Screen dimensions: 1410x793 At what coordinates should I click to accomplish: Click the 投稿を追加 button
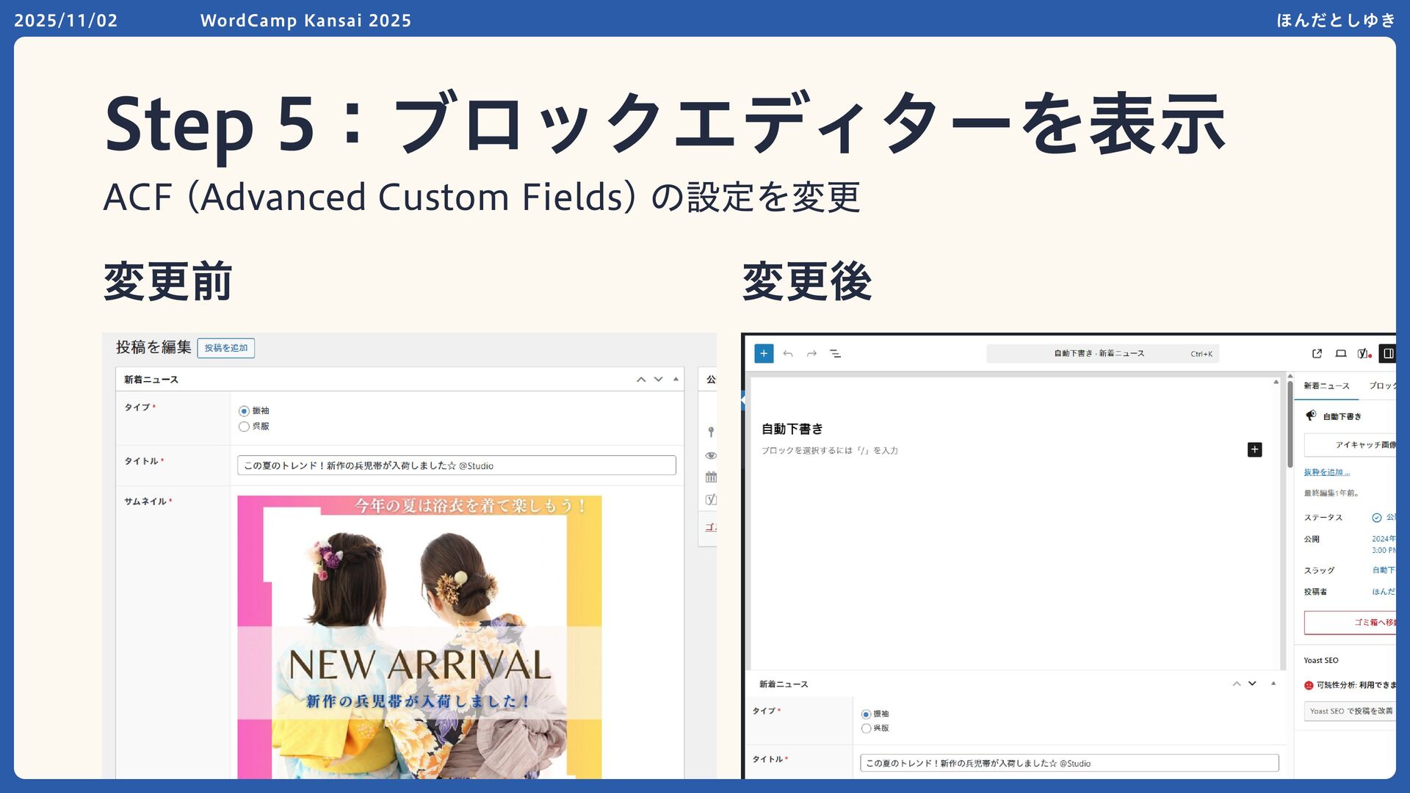pyautogui.click(x=225, y=348)
